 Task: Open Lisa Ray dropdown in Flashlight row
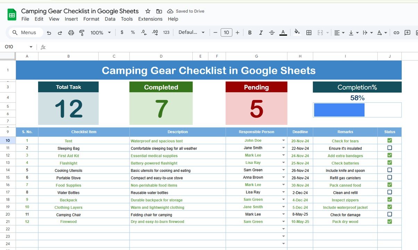click(x=283, y=162)
